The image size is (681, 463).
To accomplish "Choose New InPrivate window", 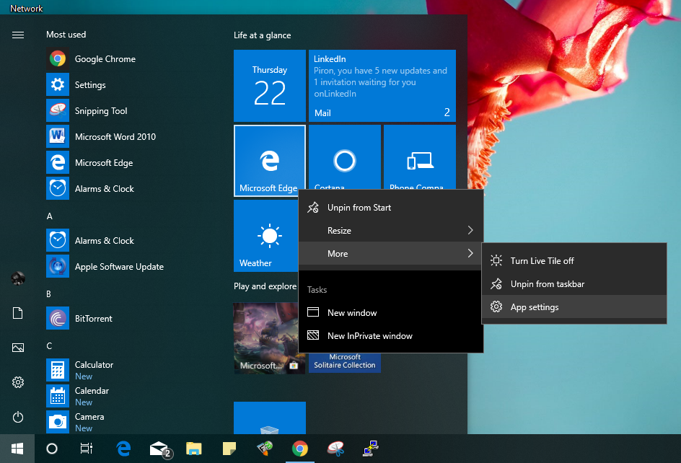I will pyautogui.click(x=391, y=336).
